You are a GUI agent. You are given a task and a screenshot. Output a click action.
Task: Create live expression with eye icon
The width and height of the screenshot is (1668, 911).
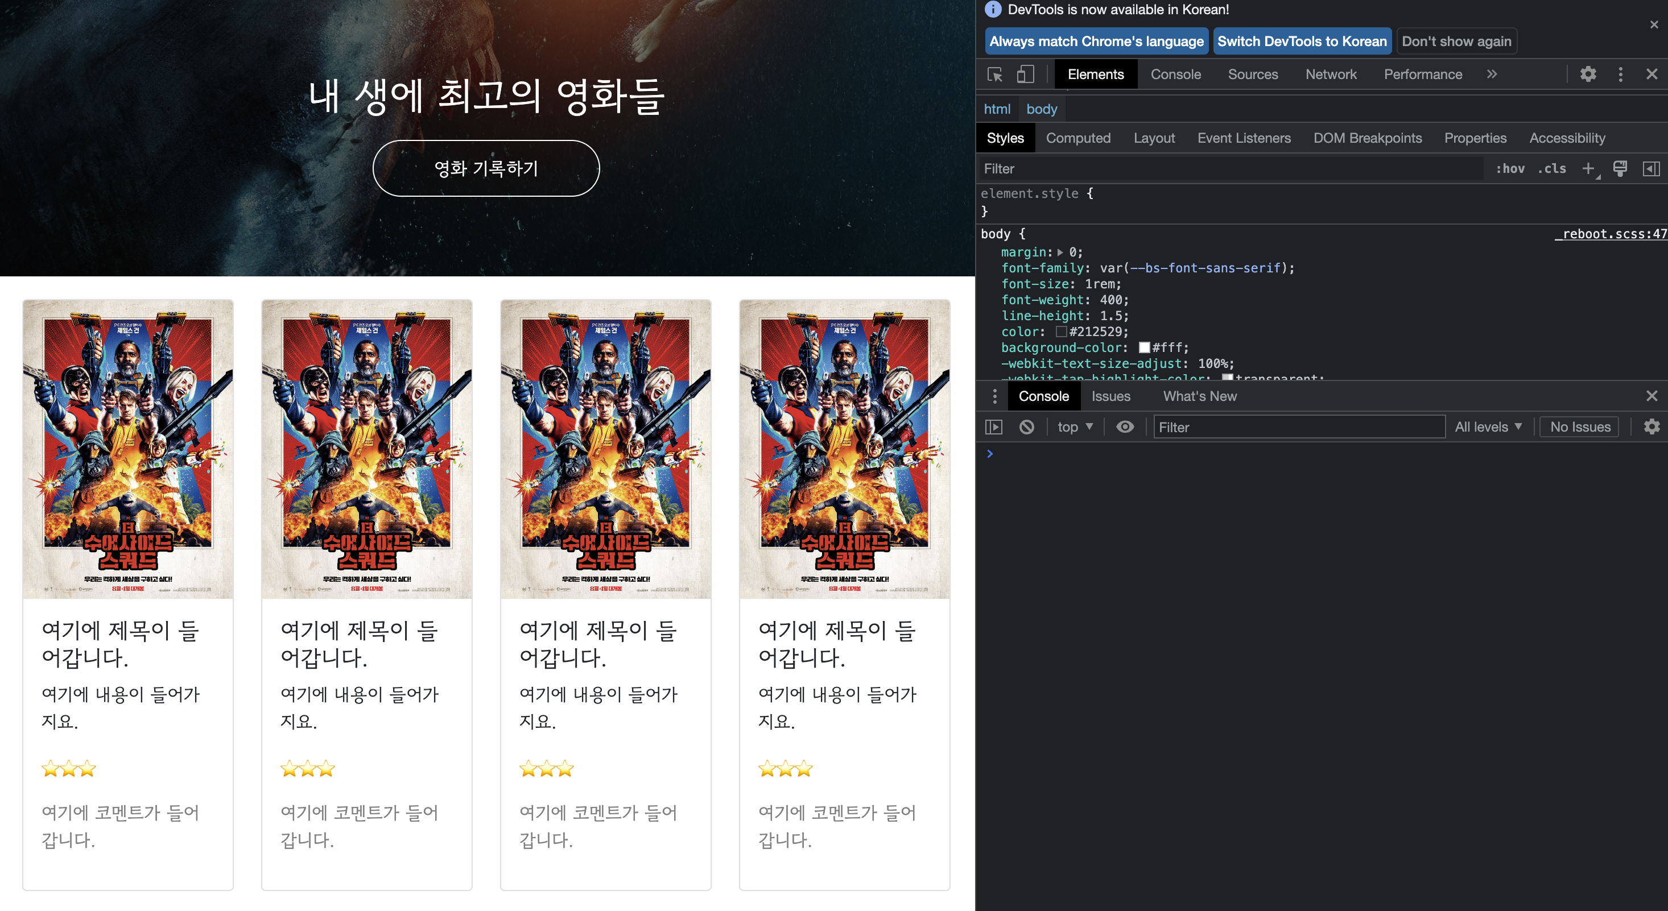pyautogui.click(x=1125, y=427)
